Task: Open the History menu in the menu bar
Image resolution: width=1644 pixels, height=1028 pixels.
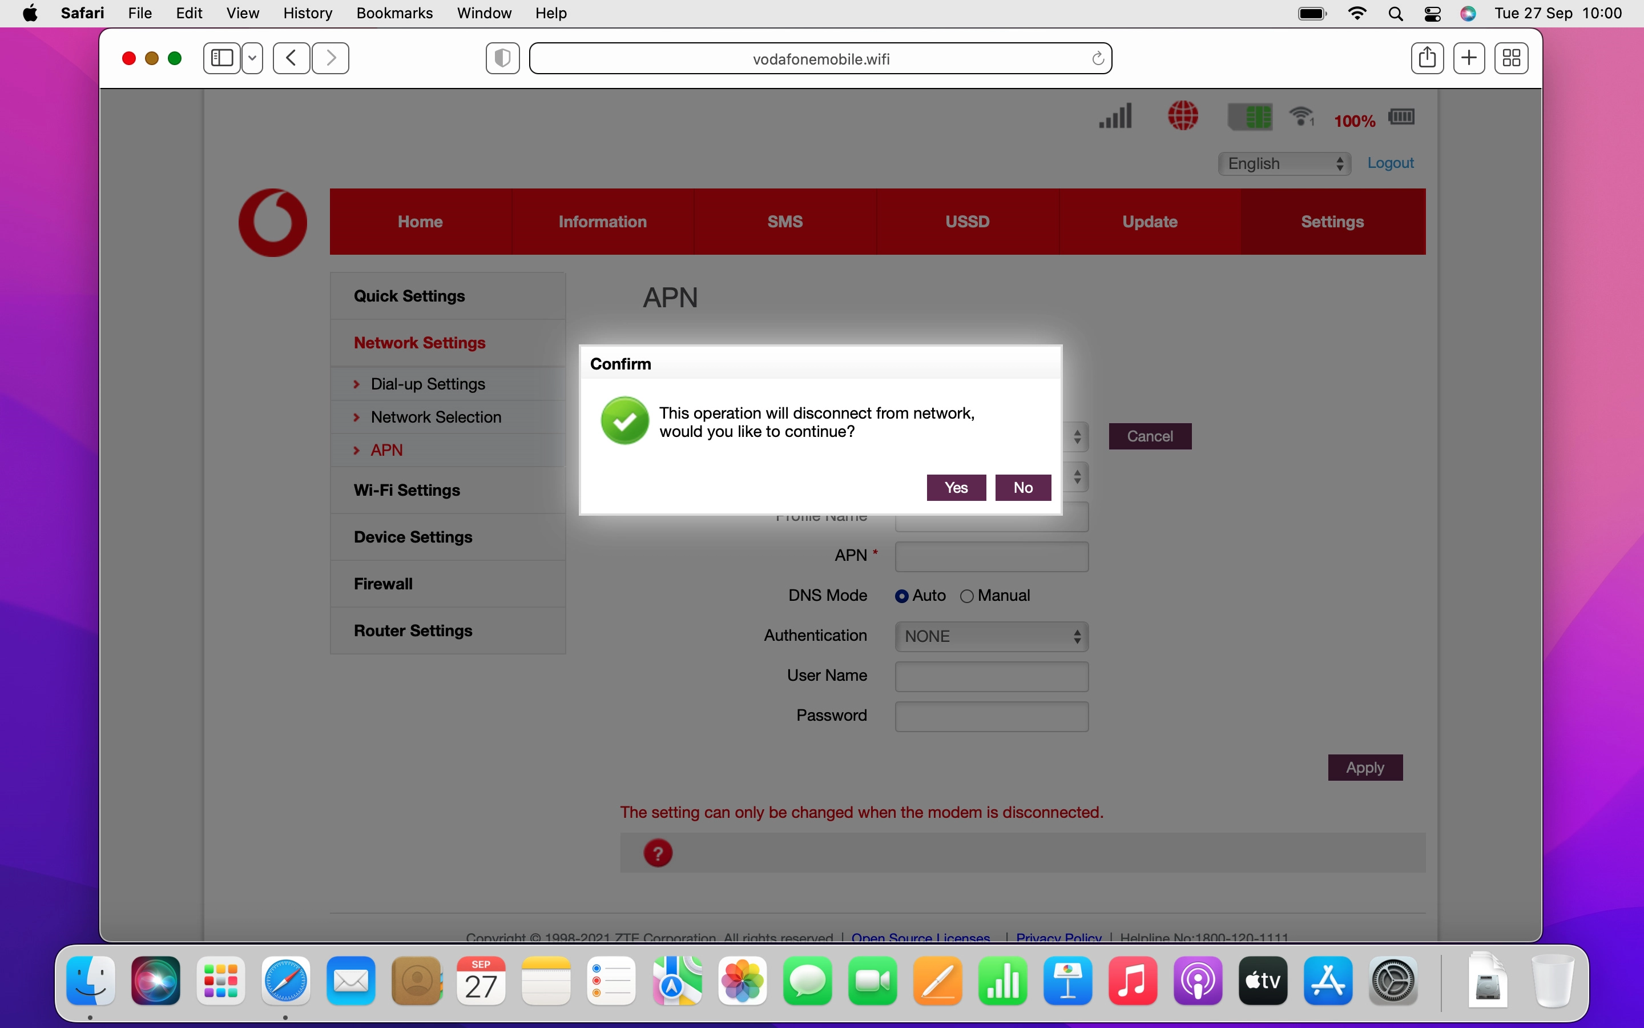Action: (307, 13)
